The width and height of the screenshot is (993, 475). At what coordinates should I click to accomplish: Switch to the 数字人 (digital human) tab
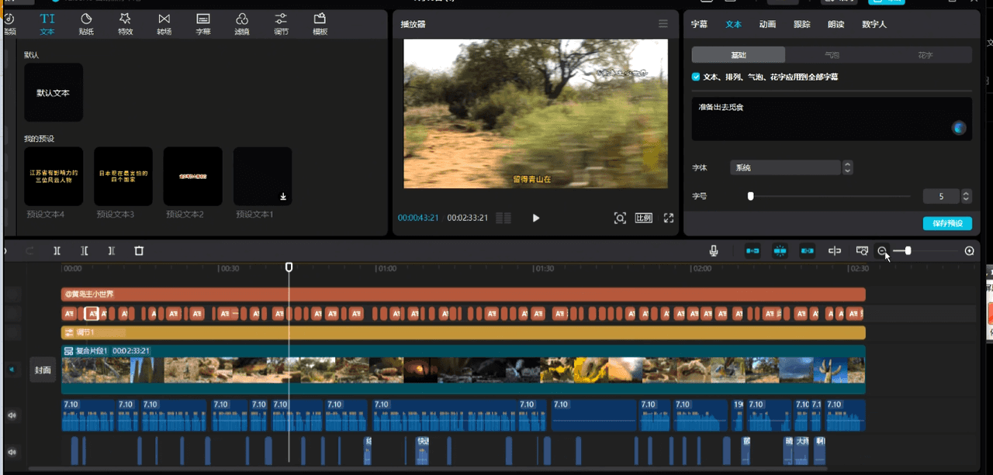click(874, 24)
